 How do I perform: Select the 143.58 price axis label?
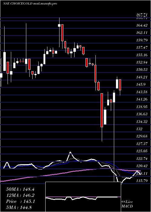click(142, 92)
